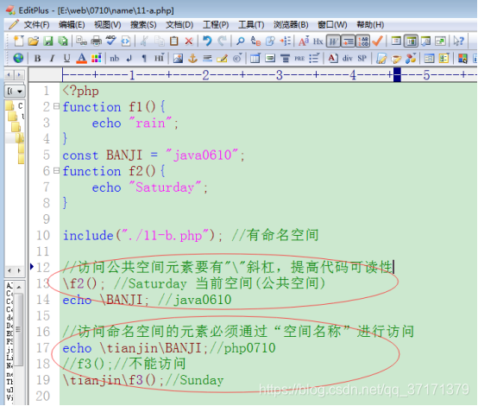Insert a horizontal rule icon
The height and width of the screenshot is (406, 478).
click(x=207, y=58)
